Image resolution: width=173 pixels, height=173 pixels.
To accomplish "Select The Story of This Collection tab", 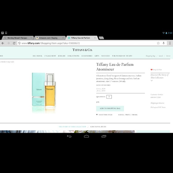I will click(x=72, y=127).
